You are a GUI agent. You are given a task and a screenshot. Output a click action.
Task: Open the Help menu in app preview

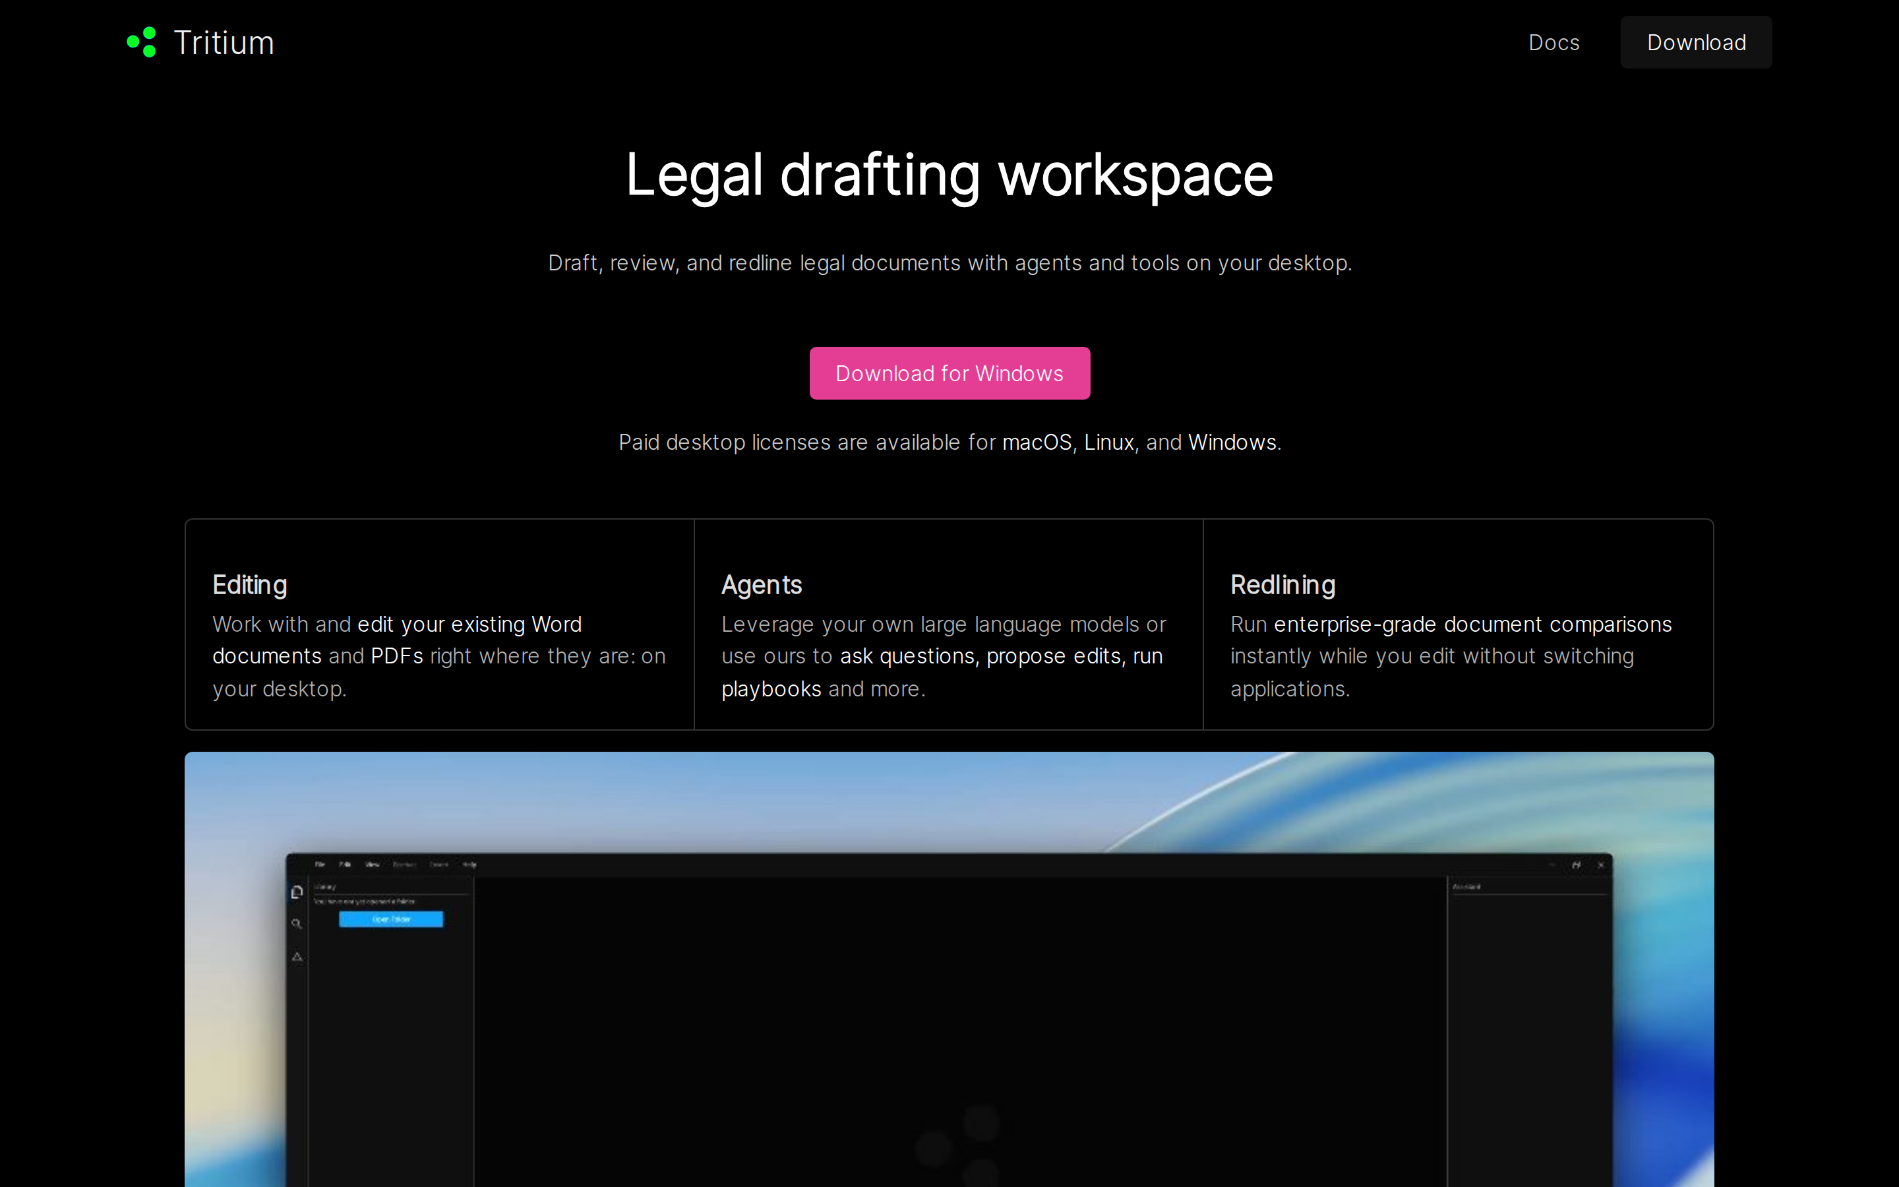click(x=469, y=865)
